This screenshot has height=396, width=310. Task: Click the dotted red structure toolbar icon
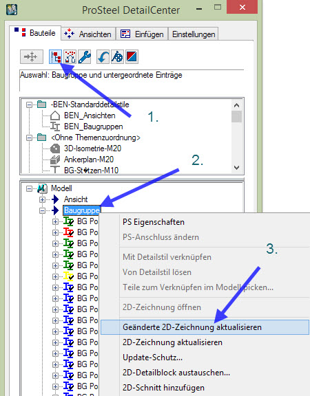coord(70,57)
